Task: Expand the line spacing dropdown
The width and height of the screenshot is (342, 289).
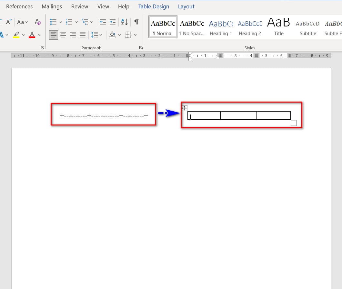Action: (96, 35)
